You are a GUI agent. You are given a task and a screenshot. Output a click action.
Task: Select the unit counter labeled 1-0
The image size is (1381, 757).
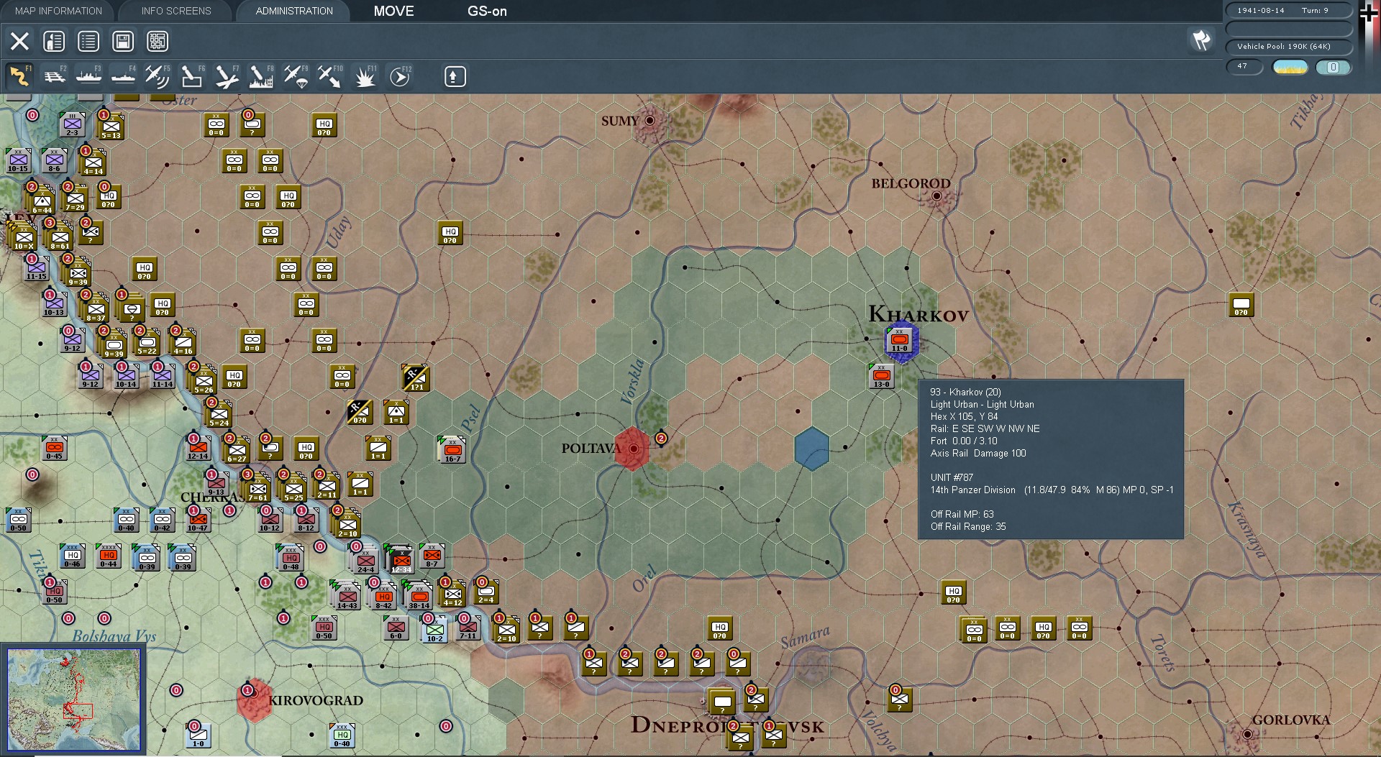[199, 735]
